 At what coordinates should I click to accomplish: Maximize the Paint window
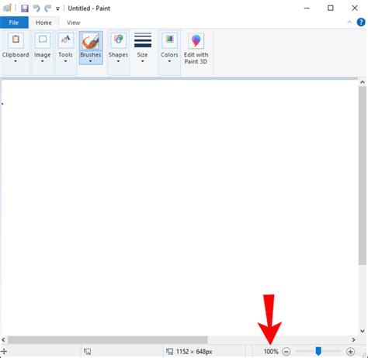331,9
